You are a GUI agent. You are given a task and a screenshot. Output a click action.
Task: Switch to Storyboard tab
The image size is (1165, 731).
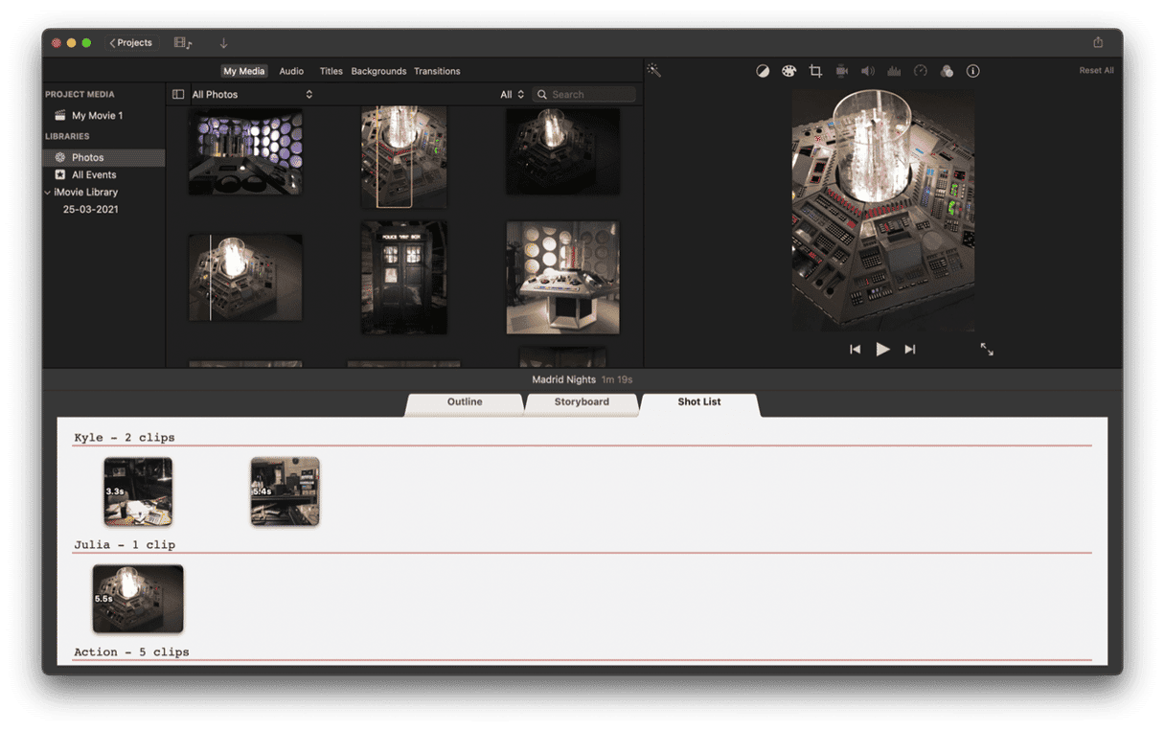(x=582, y=402)
